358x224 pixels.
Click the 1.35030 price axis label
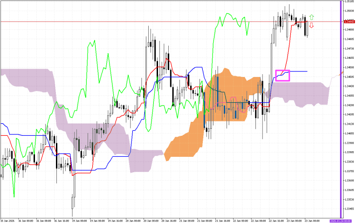350,11
